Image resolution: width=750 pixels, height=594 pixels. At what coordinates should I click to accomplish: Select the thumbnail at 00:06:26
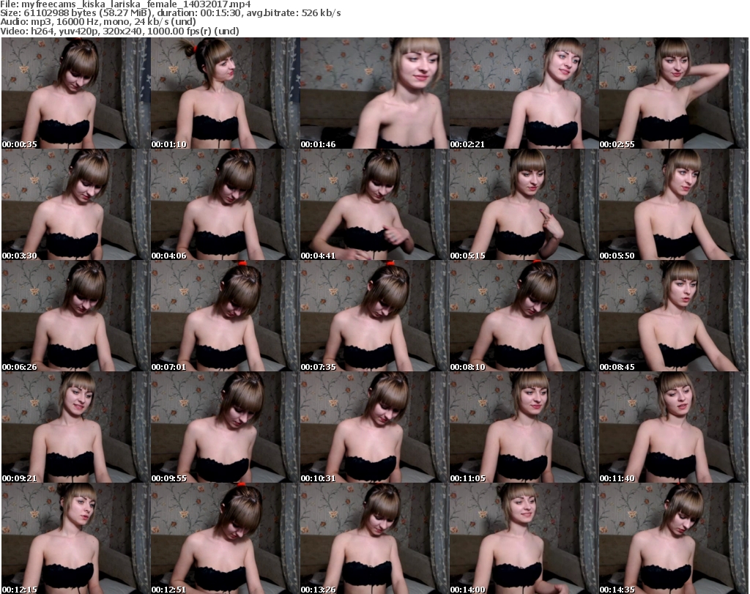76,316
